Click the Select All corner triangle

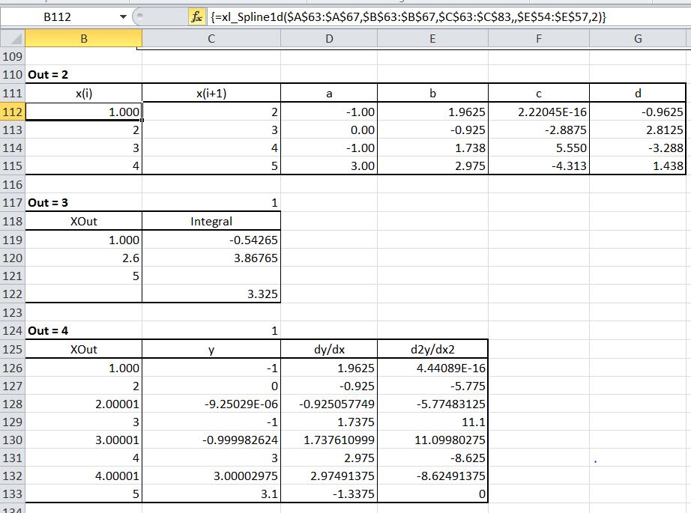pyautogui.click(x=12, y=39)
